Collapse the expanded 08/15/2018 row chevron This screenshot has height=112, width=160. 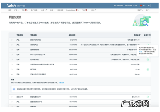tap(12, 74)
